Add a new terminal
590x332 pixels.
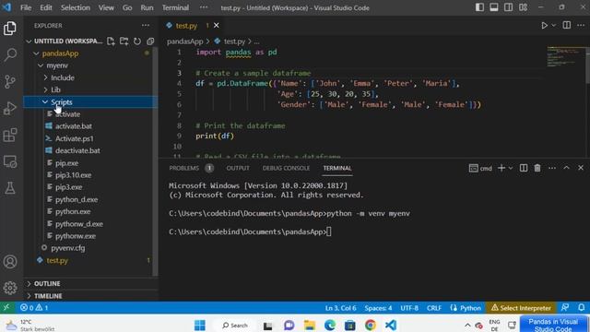pyautogui.click(x=501, y=168)
